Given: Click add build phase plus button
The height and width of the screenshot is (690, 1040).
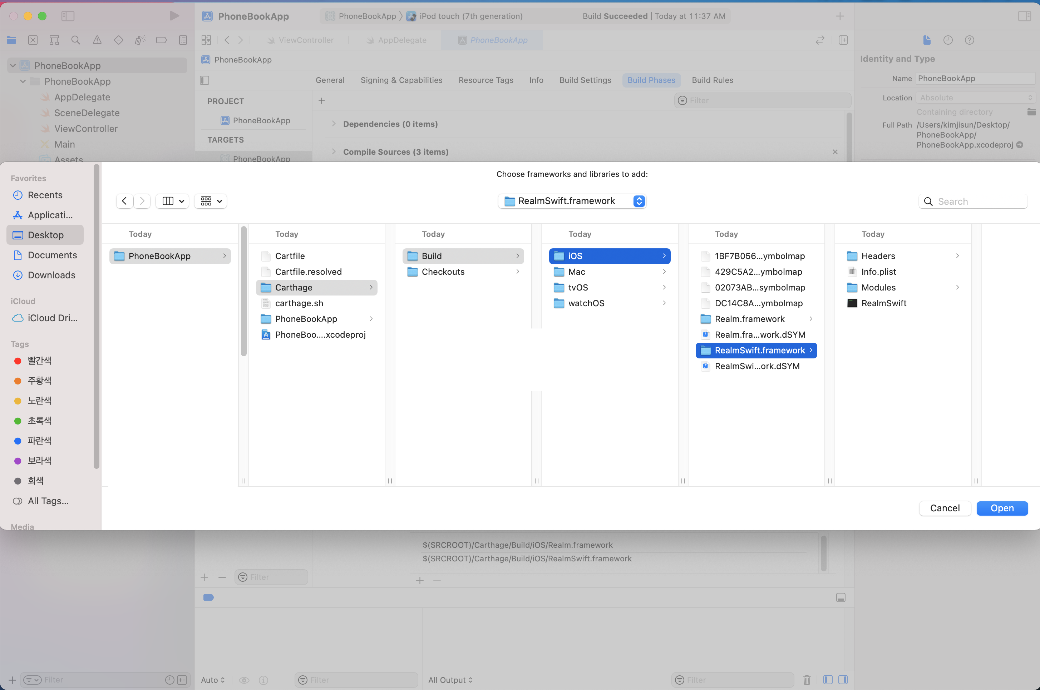Looking at the screenshot, I should (322, 101).
